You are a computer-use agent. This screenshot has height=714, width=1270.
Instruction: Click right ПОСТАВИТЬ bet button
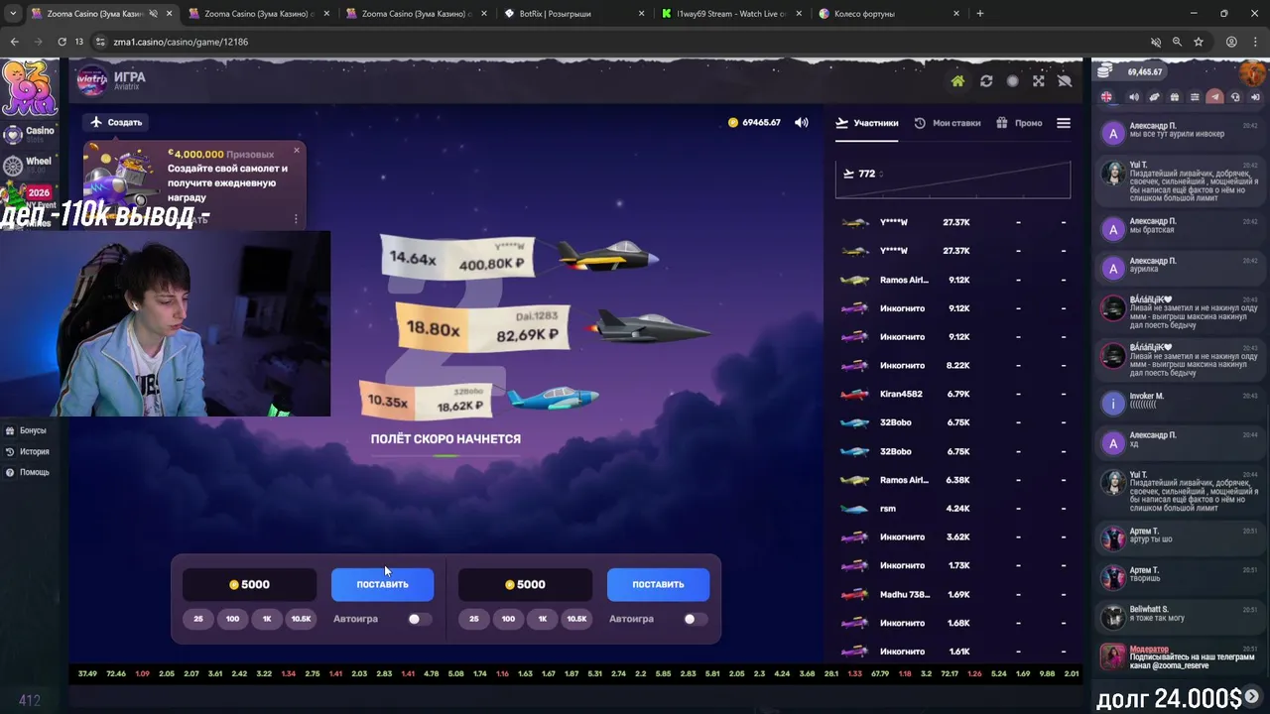(658, 584)
